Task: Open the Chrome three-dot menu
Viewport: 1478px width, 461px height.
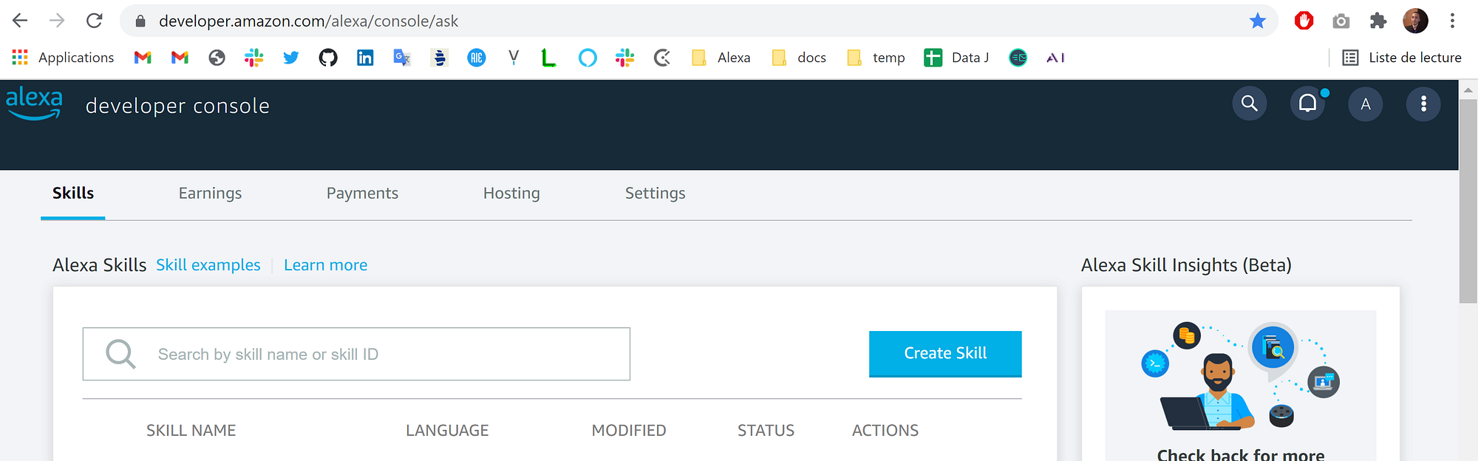Action: tap(1452, 21)
